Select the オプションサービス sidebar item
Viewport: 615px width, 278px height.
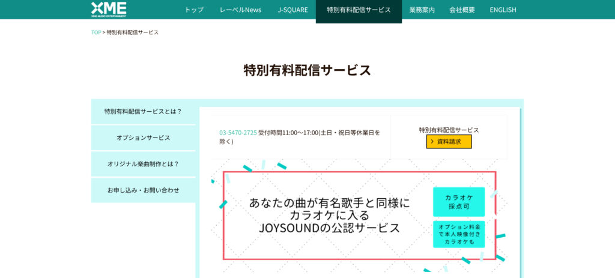143,137
